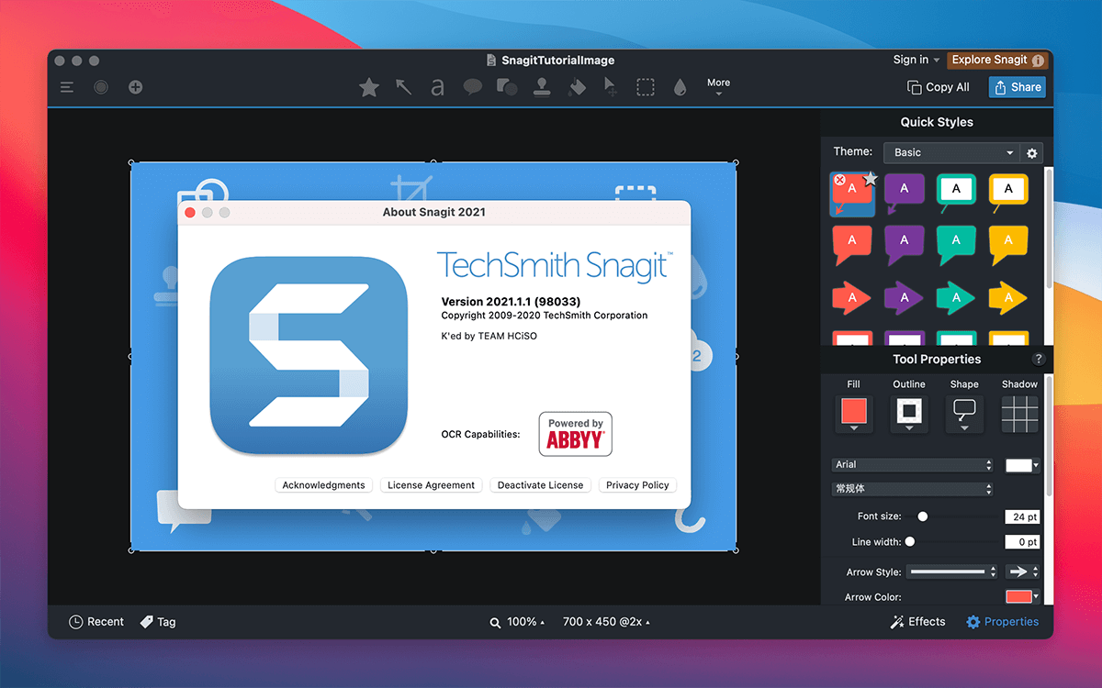Image resolution: width=1102 pixels, height=688 pixels.
Task: Delete the selected red callout quick style
Action: pyautogui.click(x=839, y=180)
